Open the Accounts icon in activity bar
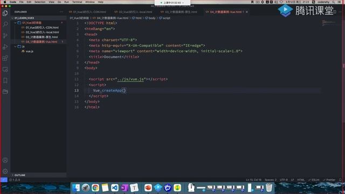 pyautogui.click(x=5, y=160)
